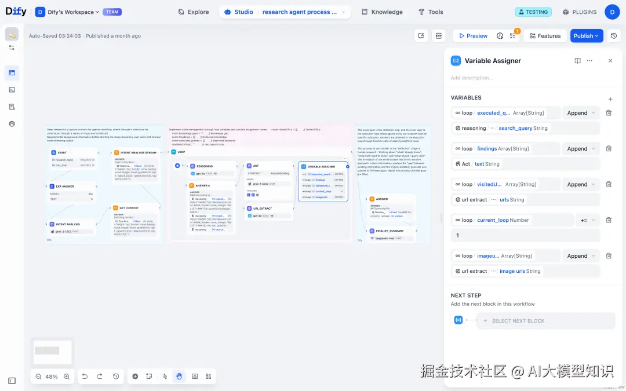Select the url extract urls variable field
626x391 pixels.
(525, 199)
